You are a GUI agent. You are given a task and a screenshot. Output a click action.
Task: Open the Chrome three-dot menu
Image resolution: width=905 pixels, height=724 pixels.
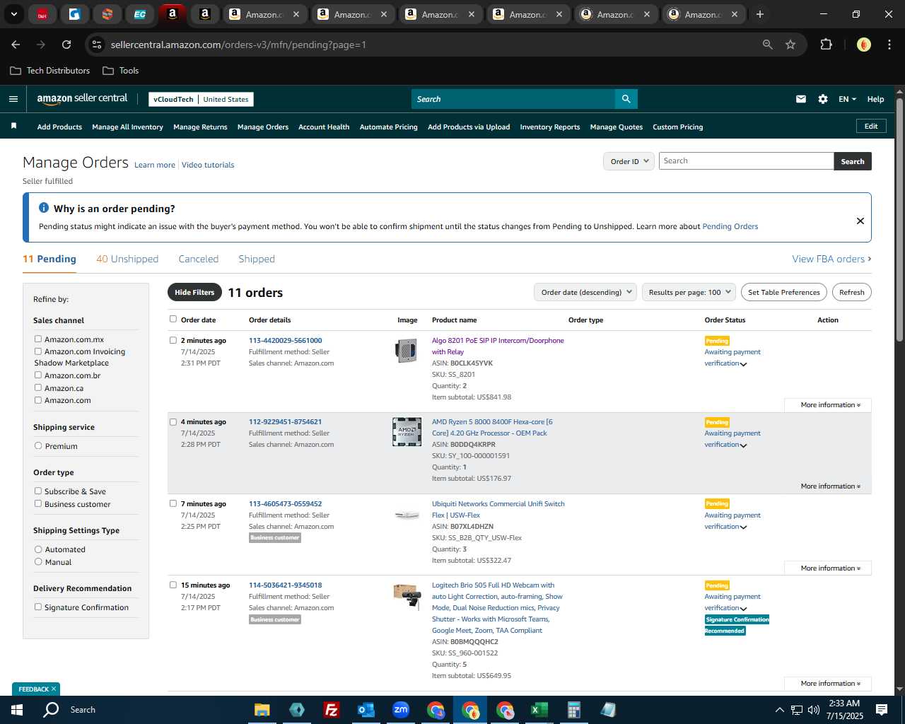pyautogui.click(x=888, y=45)
